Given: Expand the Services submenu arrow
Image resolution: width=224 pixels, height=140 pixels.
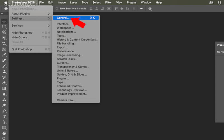Looking at the screenshot, I should point(49,25).
